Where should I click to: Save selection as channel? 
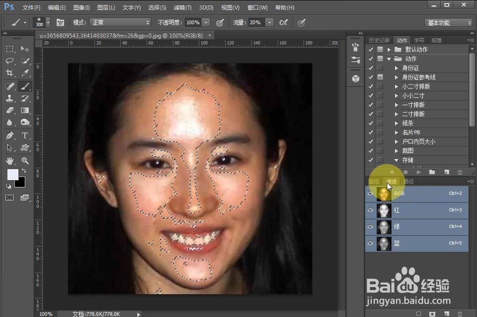click(x=432, y=314)
